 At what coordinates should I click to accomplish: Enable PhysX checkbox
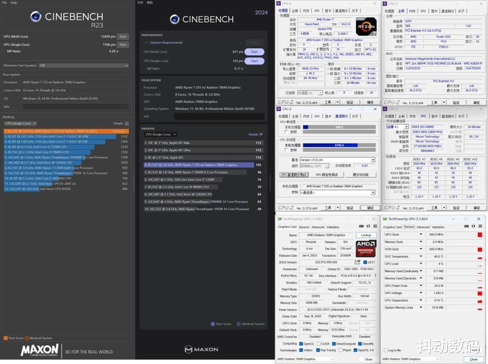(x=340, y=350)
